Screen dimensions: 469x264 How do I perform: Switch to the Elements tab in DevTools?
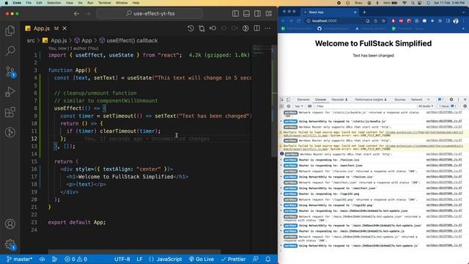tap(303, 100)
